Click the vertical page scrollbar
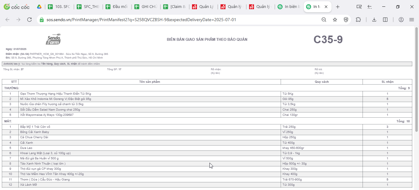This screenshot has height=190, width=419. click(x=417, y=80)
